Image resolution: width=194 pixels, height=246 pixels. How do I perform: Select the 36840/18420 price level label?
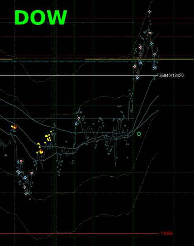(x=171, y=76)
